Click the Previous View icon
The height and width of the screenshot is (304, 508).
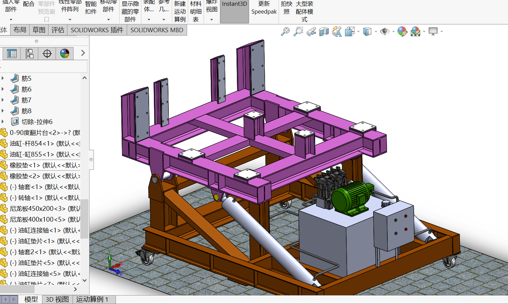(x=311, y=32)
